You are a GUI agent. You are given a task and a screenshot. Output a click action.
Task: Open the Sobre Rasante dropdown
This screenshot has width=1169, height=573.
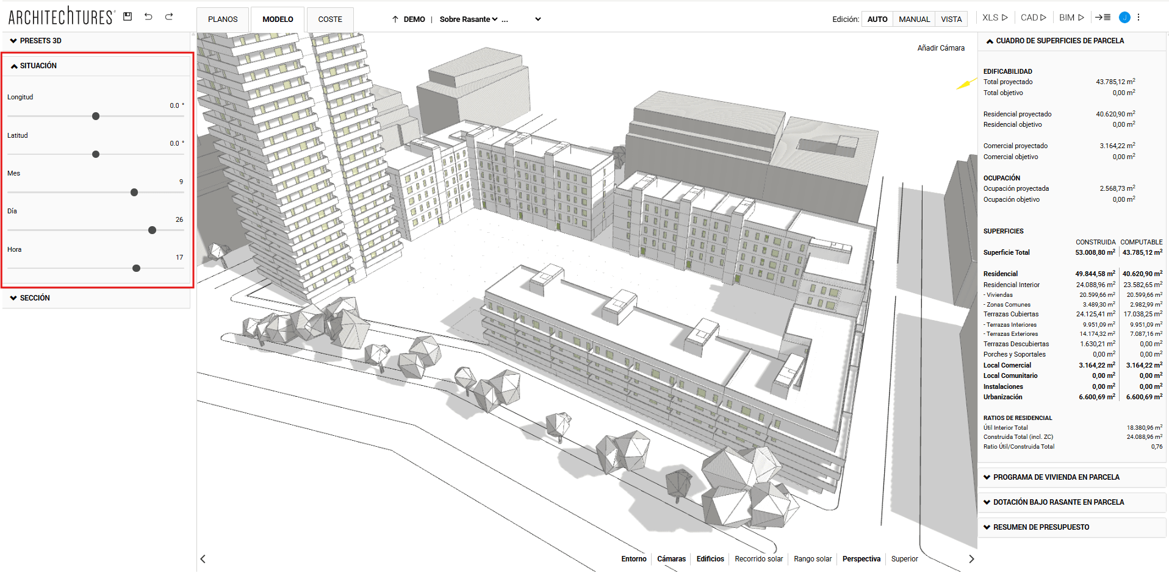point(468,20)
